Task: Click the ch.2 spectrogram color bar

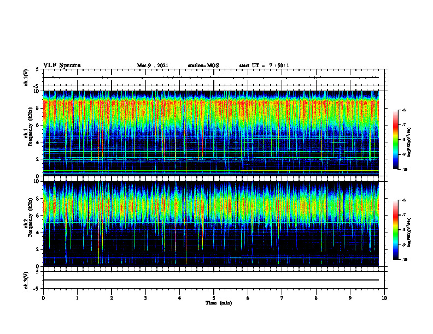Action: click(x=396, y=230)
